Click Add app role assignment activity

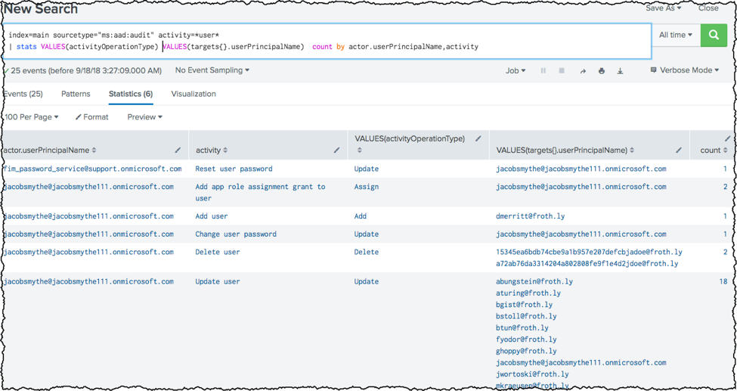[260, 192]
